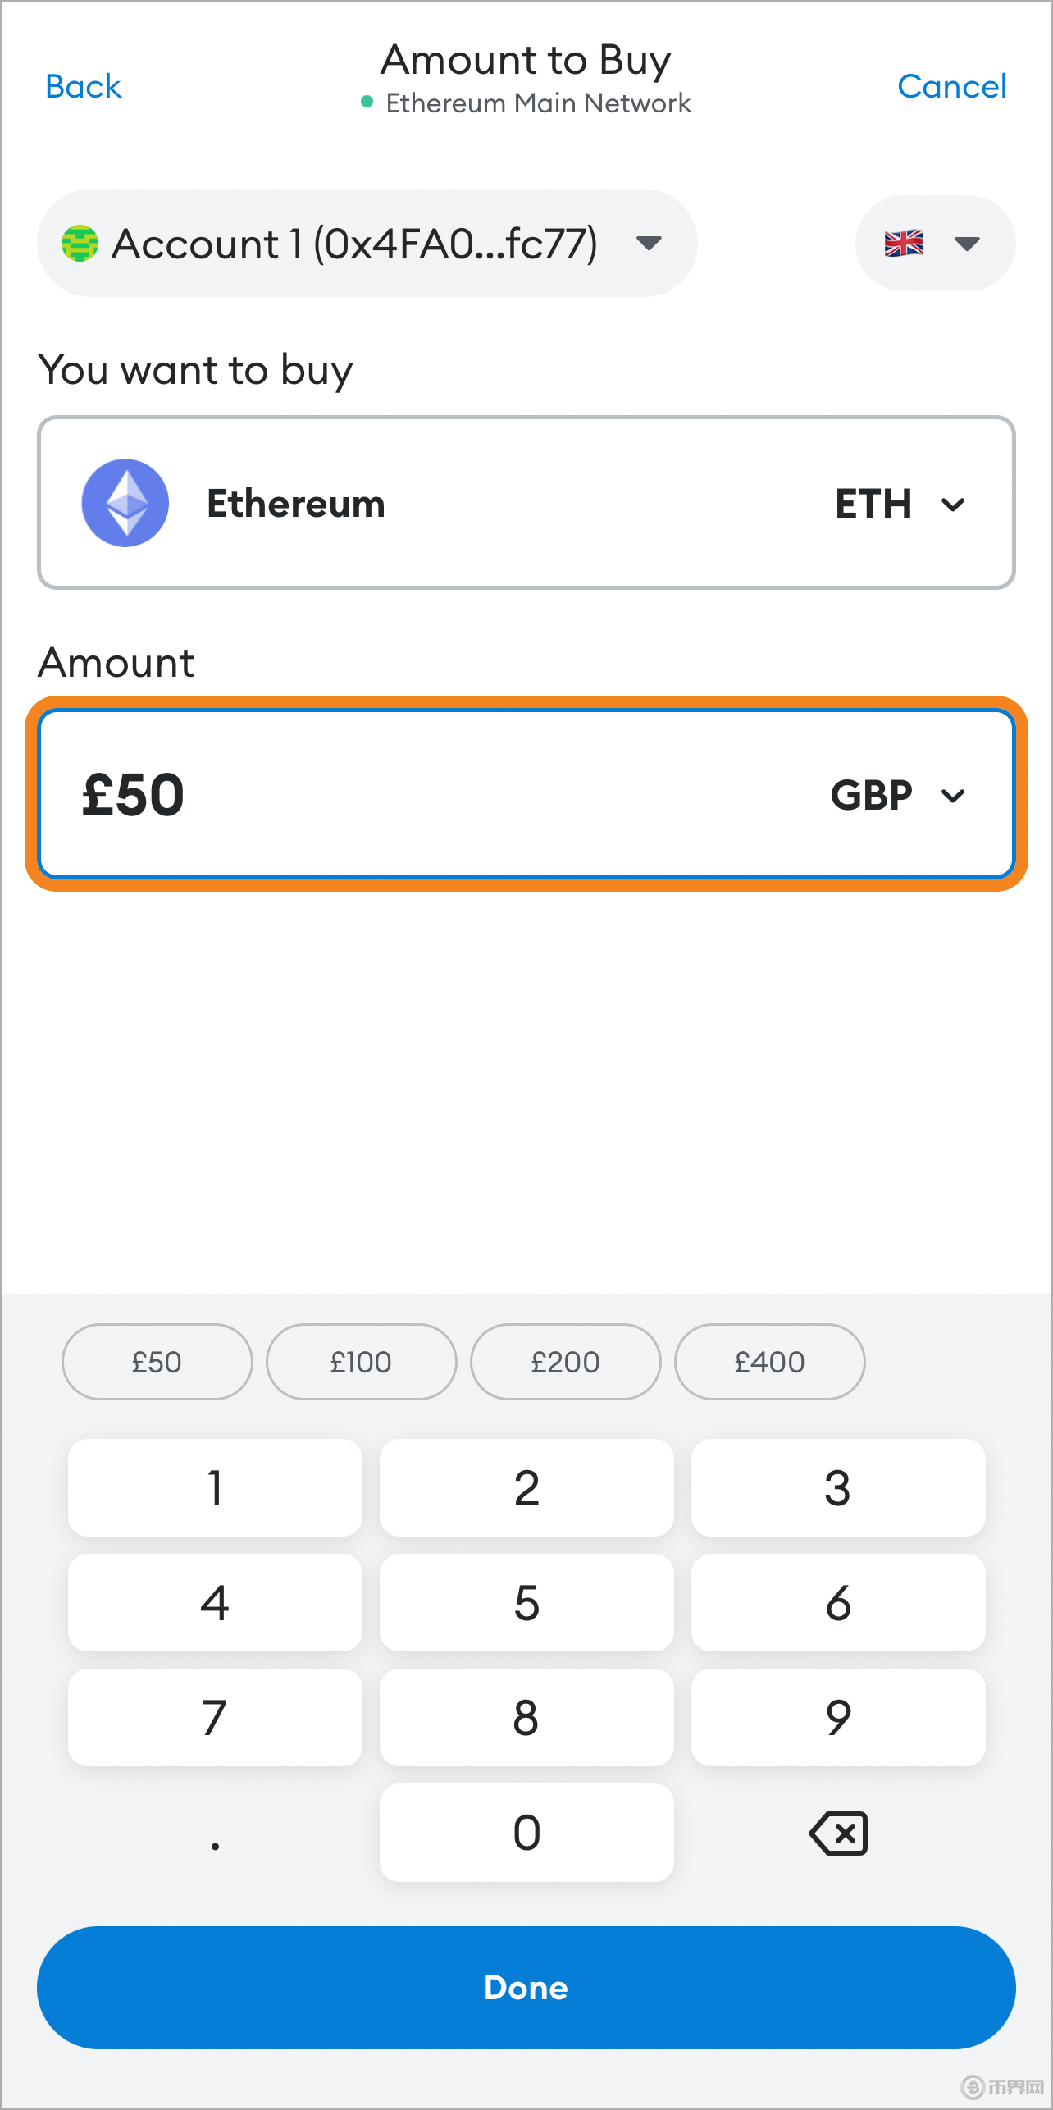1053x2110 pixels.
Task: Cancel the buy flow
Action: point(951,86)
